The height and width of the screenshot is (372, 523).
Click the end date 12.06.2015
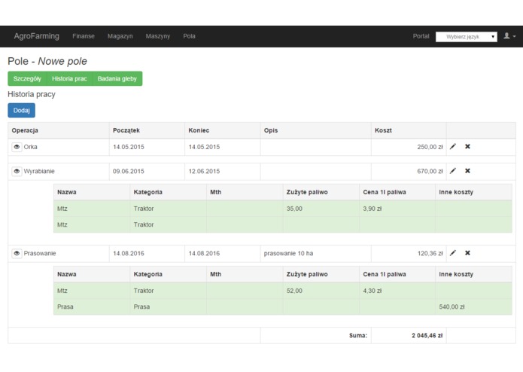point(204,171)
